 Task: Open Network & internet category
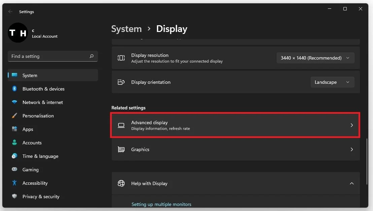[x=53, y=102]
